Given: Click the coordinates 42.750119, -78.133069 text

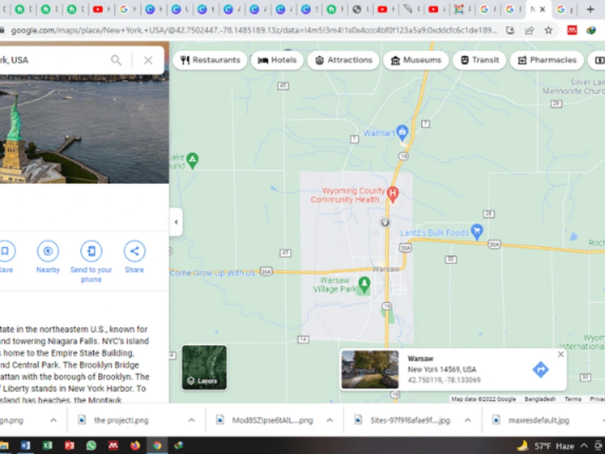Looking at the screenshot, I should click(x=444, y=380).
